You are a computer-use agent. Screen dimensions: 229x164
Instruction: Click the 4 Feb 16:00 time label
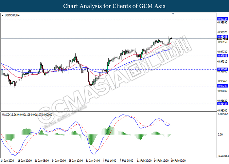point(109,161)
